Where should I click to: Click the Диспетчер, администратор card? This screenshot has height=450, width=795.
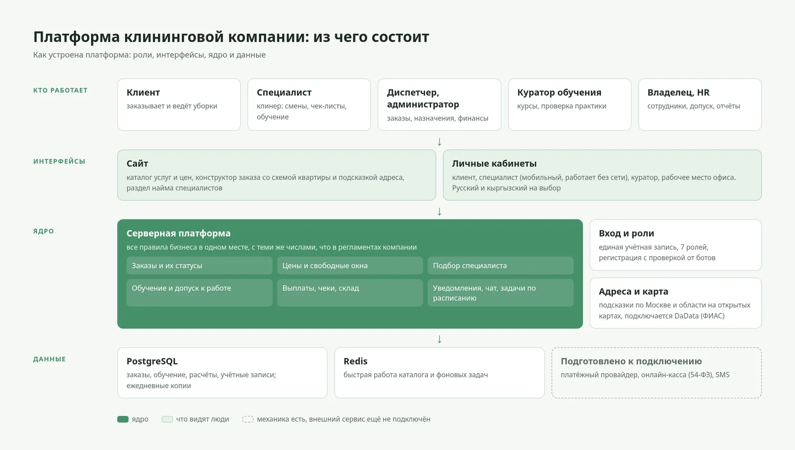click(439, 105)
